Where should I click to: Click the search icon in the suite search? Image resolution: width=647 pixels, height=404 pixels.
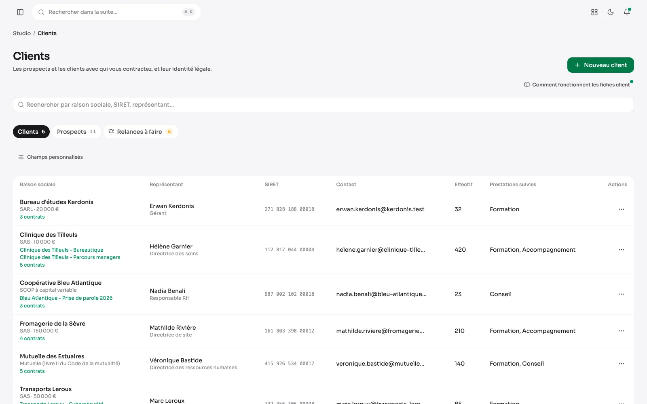click(x=41, y=12)
